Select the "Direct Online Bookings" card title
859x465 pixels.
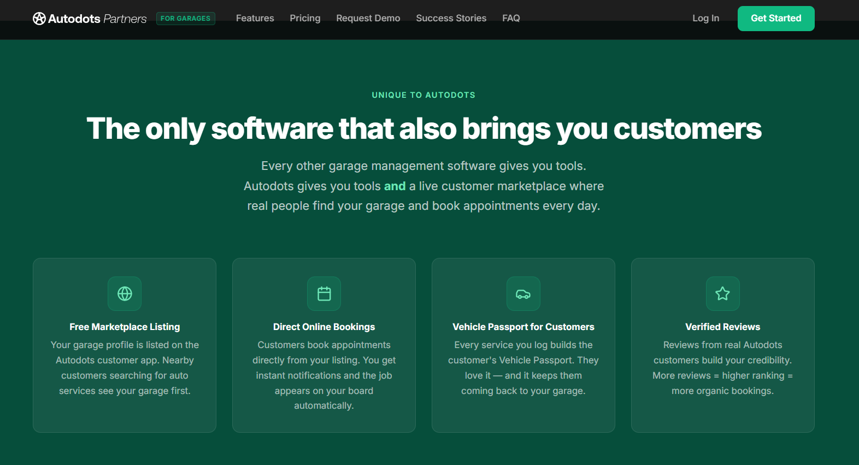[x=324, y=327]
